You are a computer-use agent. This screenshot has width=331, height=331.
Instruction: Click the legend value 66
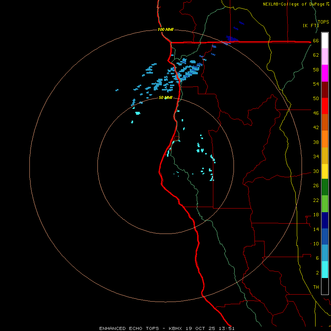[x=316, y=40]
